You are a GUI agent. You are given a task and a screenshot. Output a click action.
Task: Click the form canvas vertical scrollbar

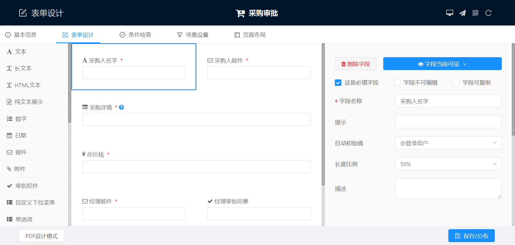click(x=323, y=115)
